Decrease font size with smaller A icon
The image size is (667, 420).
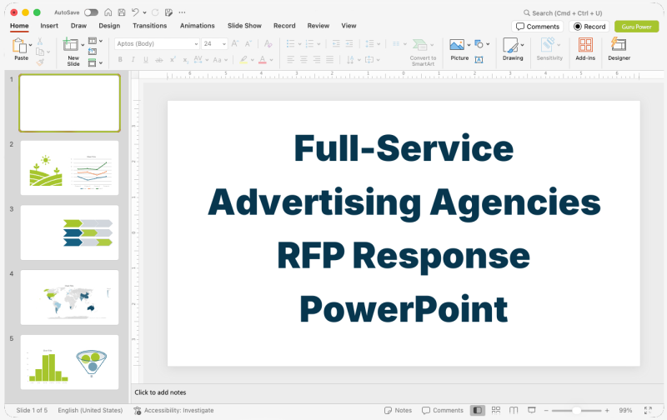[x=248, y=43]
